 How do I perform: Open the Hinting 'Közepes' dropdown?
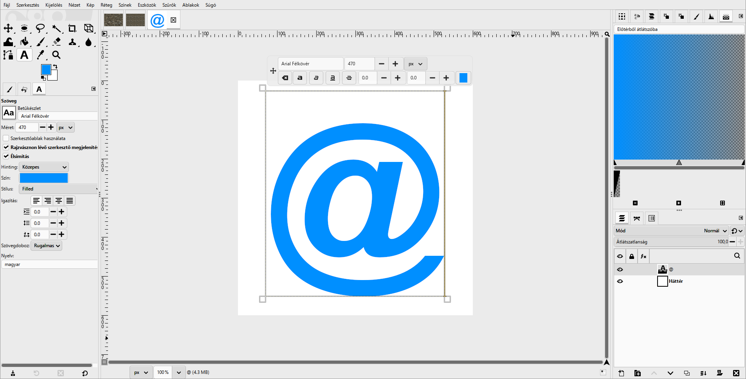[x=44, y=167]
